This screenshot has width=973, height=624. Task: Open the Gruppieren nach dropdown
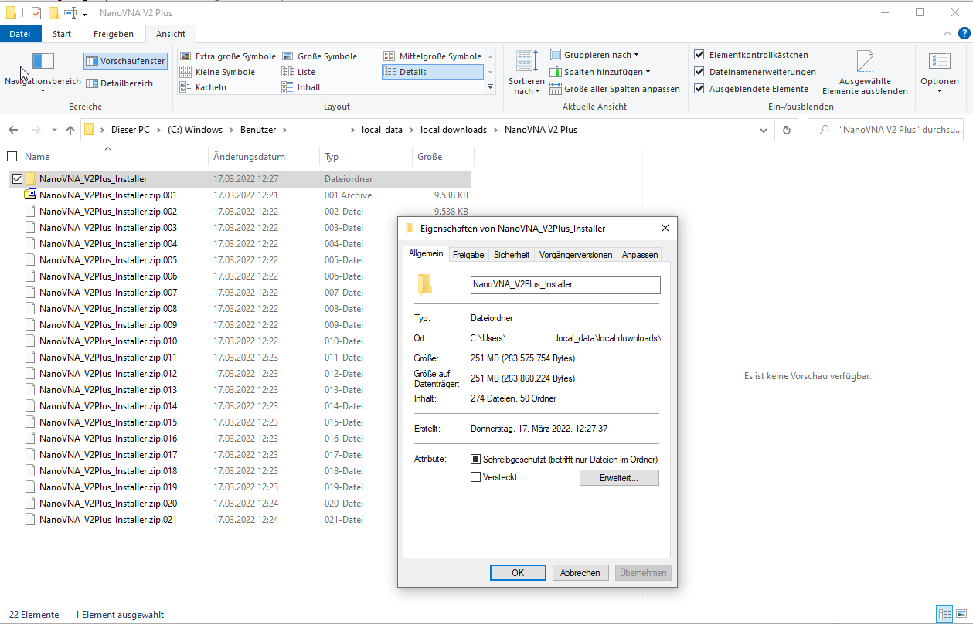[x=595, y=55]
